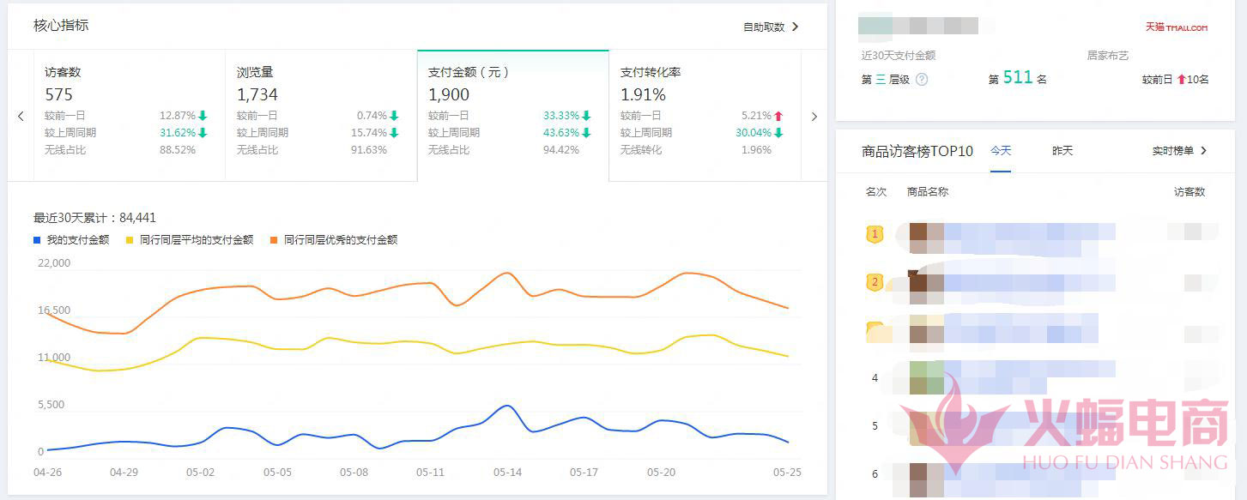Screen dimensions: 1247x500
Task: Open the 实时榜单 link
Action: coord(1179,151)
